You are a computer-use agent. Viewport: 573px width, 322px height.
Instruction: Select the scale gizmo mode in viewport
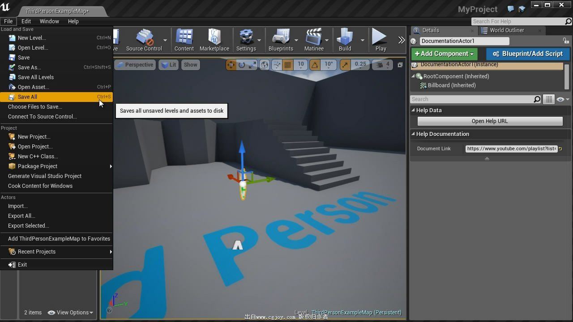(x=252, y=65)
